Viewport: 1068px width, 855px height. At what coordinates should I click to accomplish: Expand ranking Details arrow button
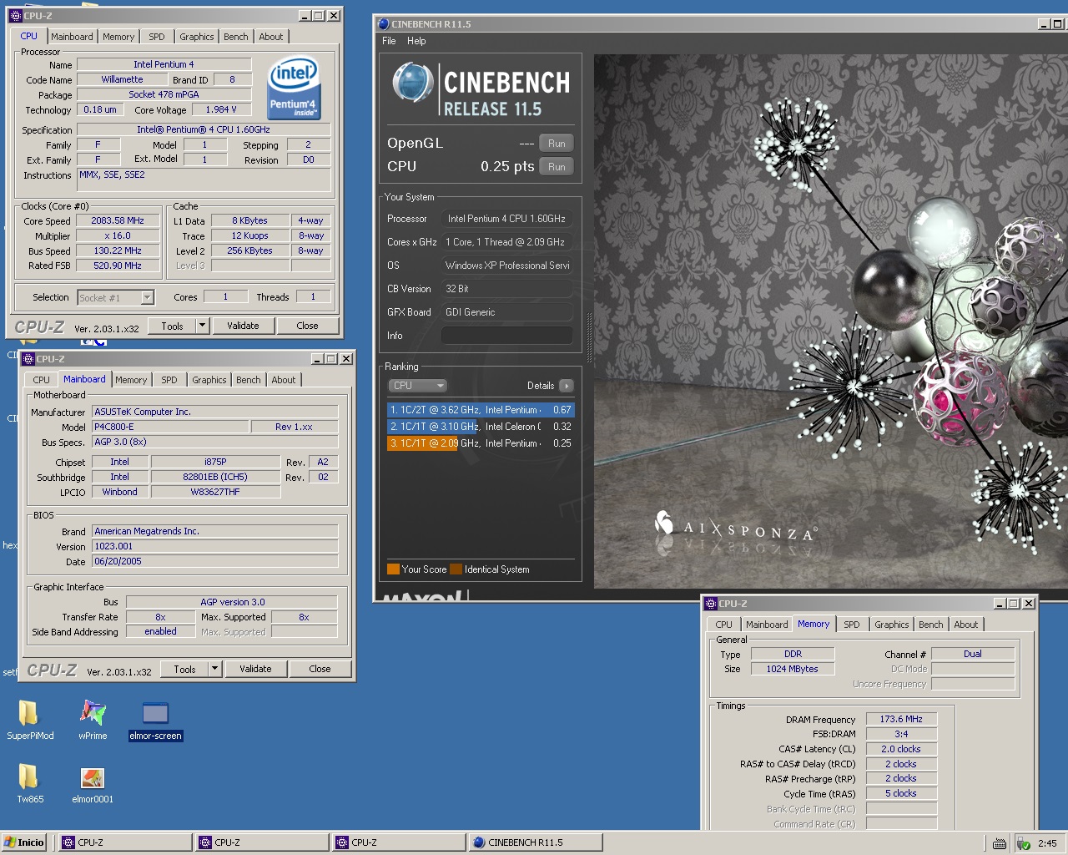[x=567, y=386]
